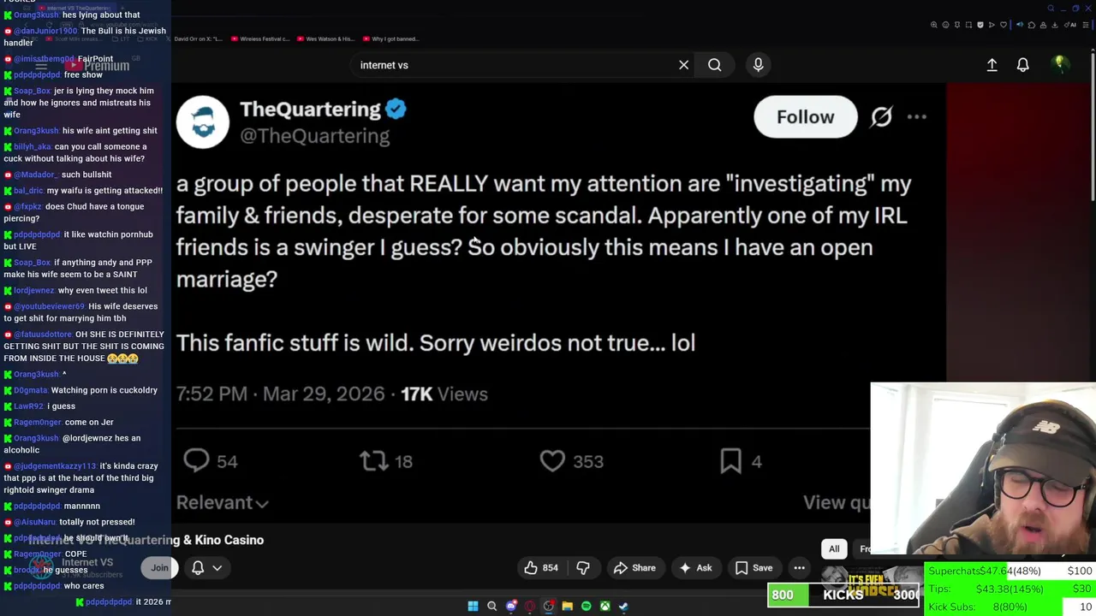Click the YouTube search magnifier button
The width and height of the screenshot is (1096, 616).
tap(714, 65)
